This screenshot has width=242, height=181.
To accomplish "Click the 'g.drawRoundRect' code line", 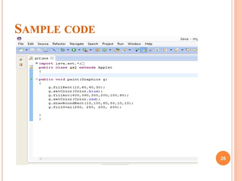I will [91, 103].
